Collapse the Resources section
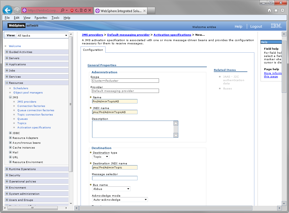 point(7,83)
